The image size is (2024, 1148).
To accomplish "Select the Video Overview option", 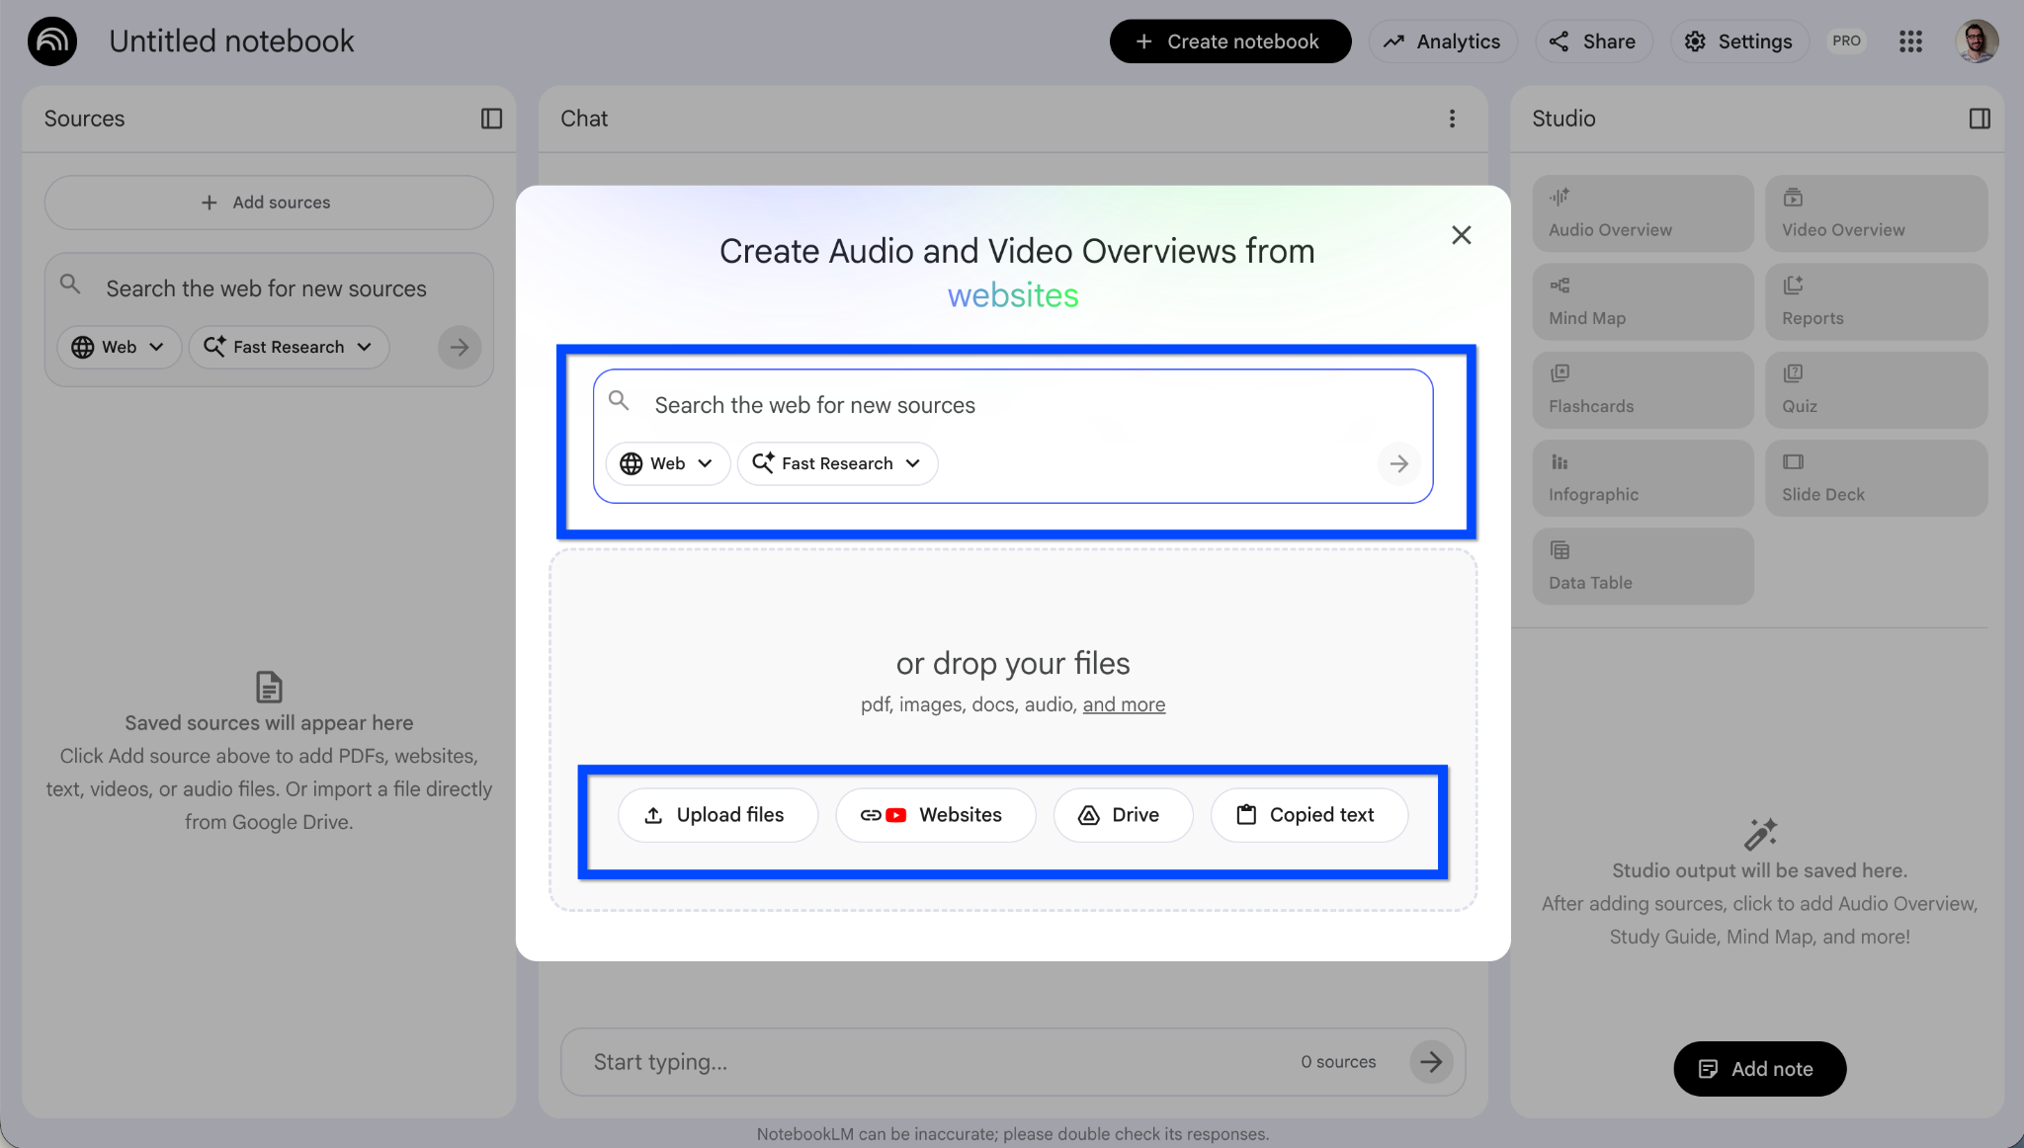I will (x=1875, y=212).
